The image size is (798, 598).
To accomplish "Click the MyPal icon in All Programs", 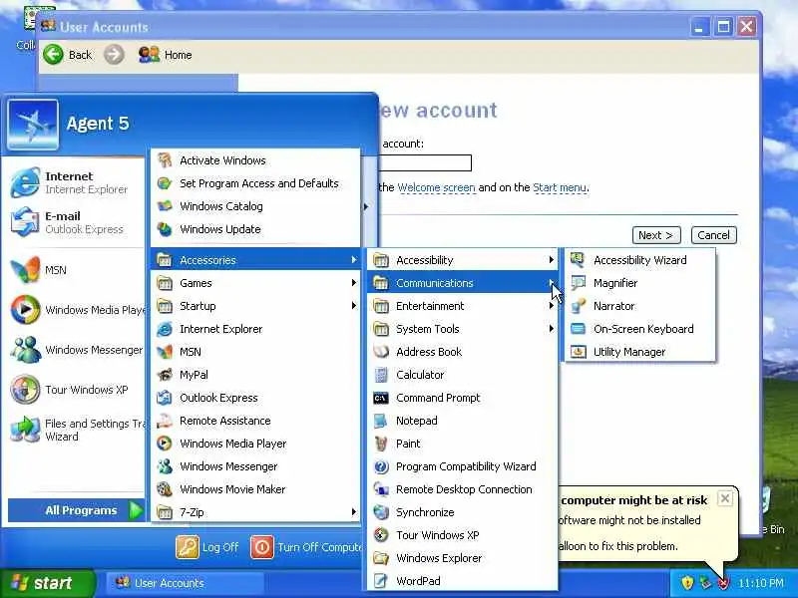I will point(165,375).
